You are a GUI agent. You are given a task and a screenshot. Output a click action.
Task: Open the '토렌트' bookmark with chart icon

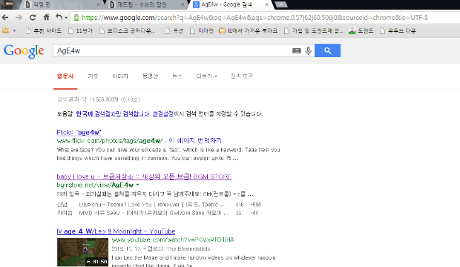pyautogui.click(x=361, y=31)
